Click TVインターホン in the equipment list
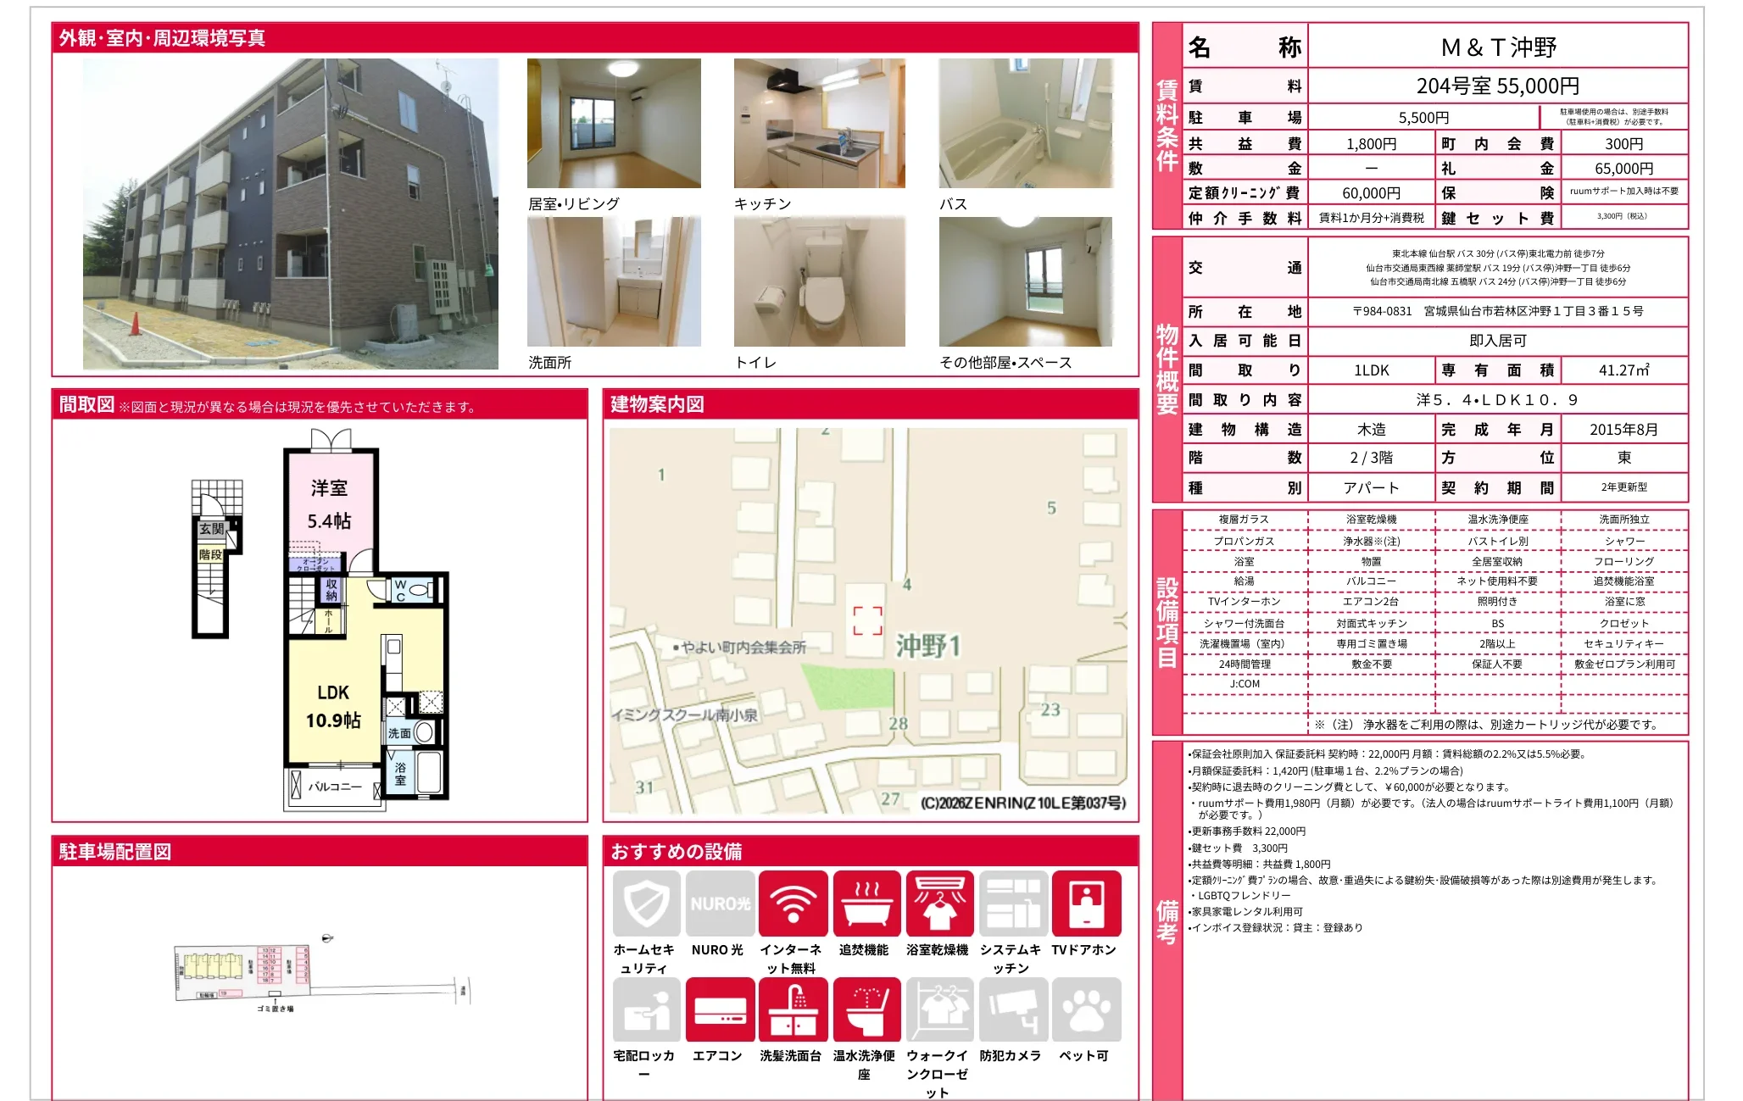The height and width of the screenshot is (1101, 1743). point(1244,602)
